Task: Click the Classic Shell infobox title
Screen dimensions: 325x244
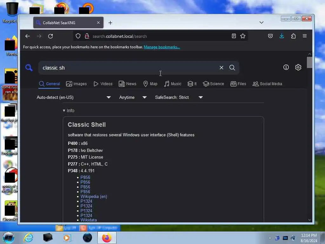Action: tap(87, 125)
